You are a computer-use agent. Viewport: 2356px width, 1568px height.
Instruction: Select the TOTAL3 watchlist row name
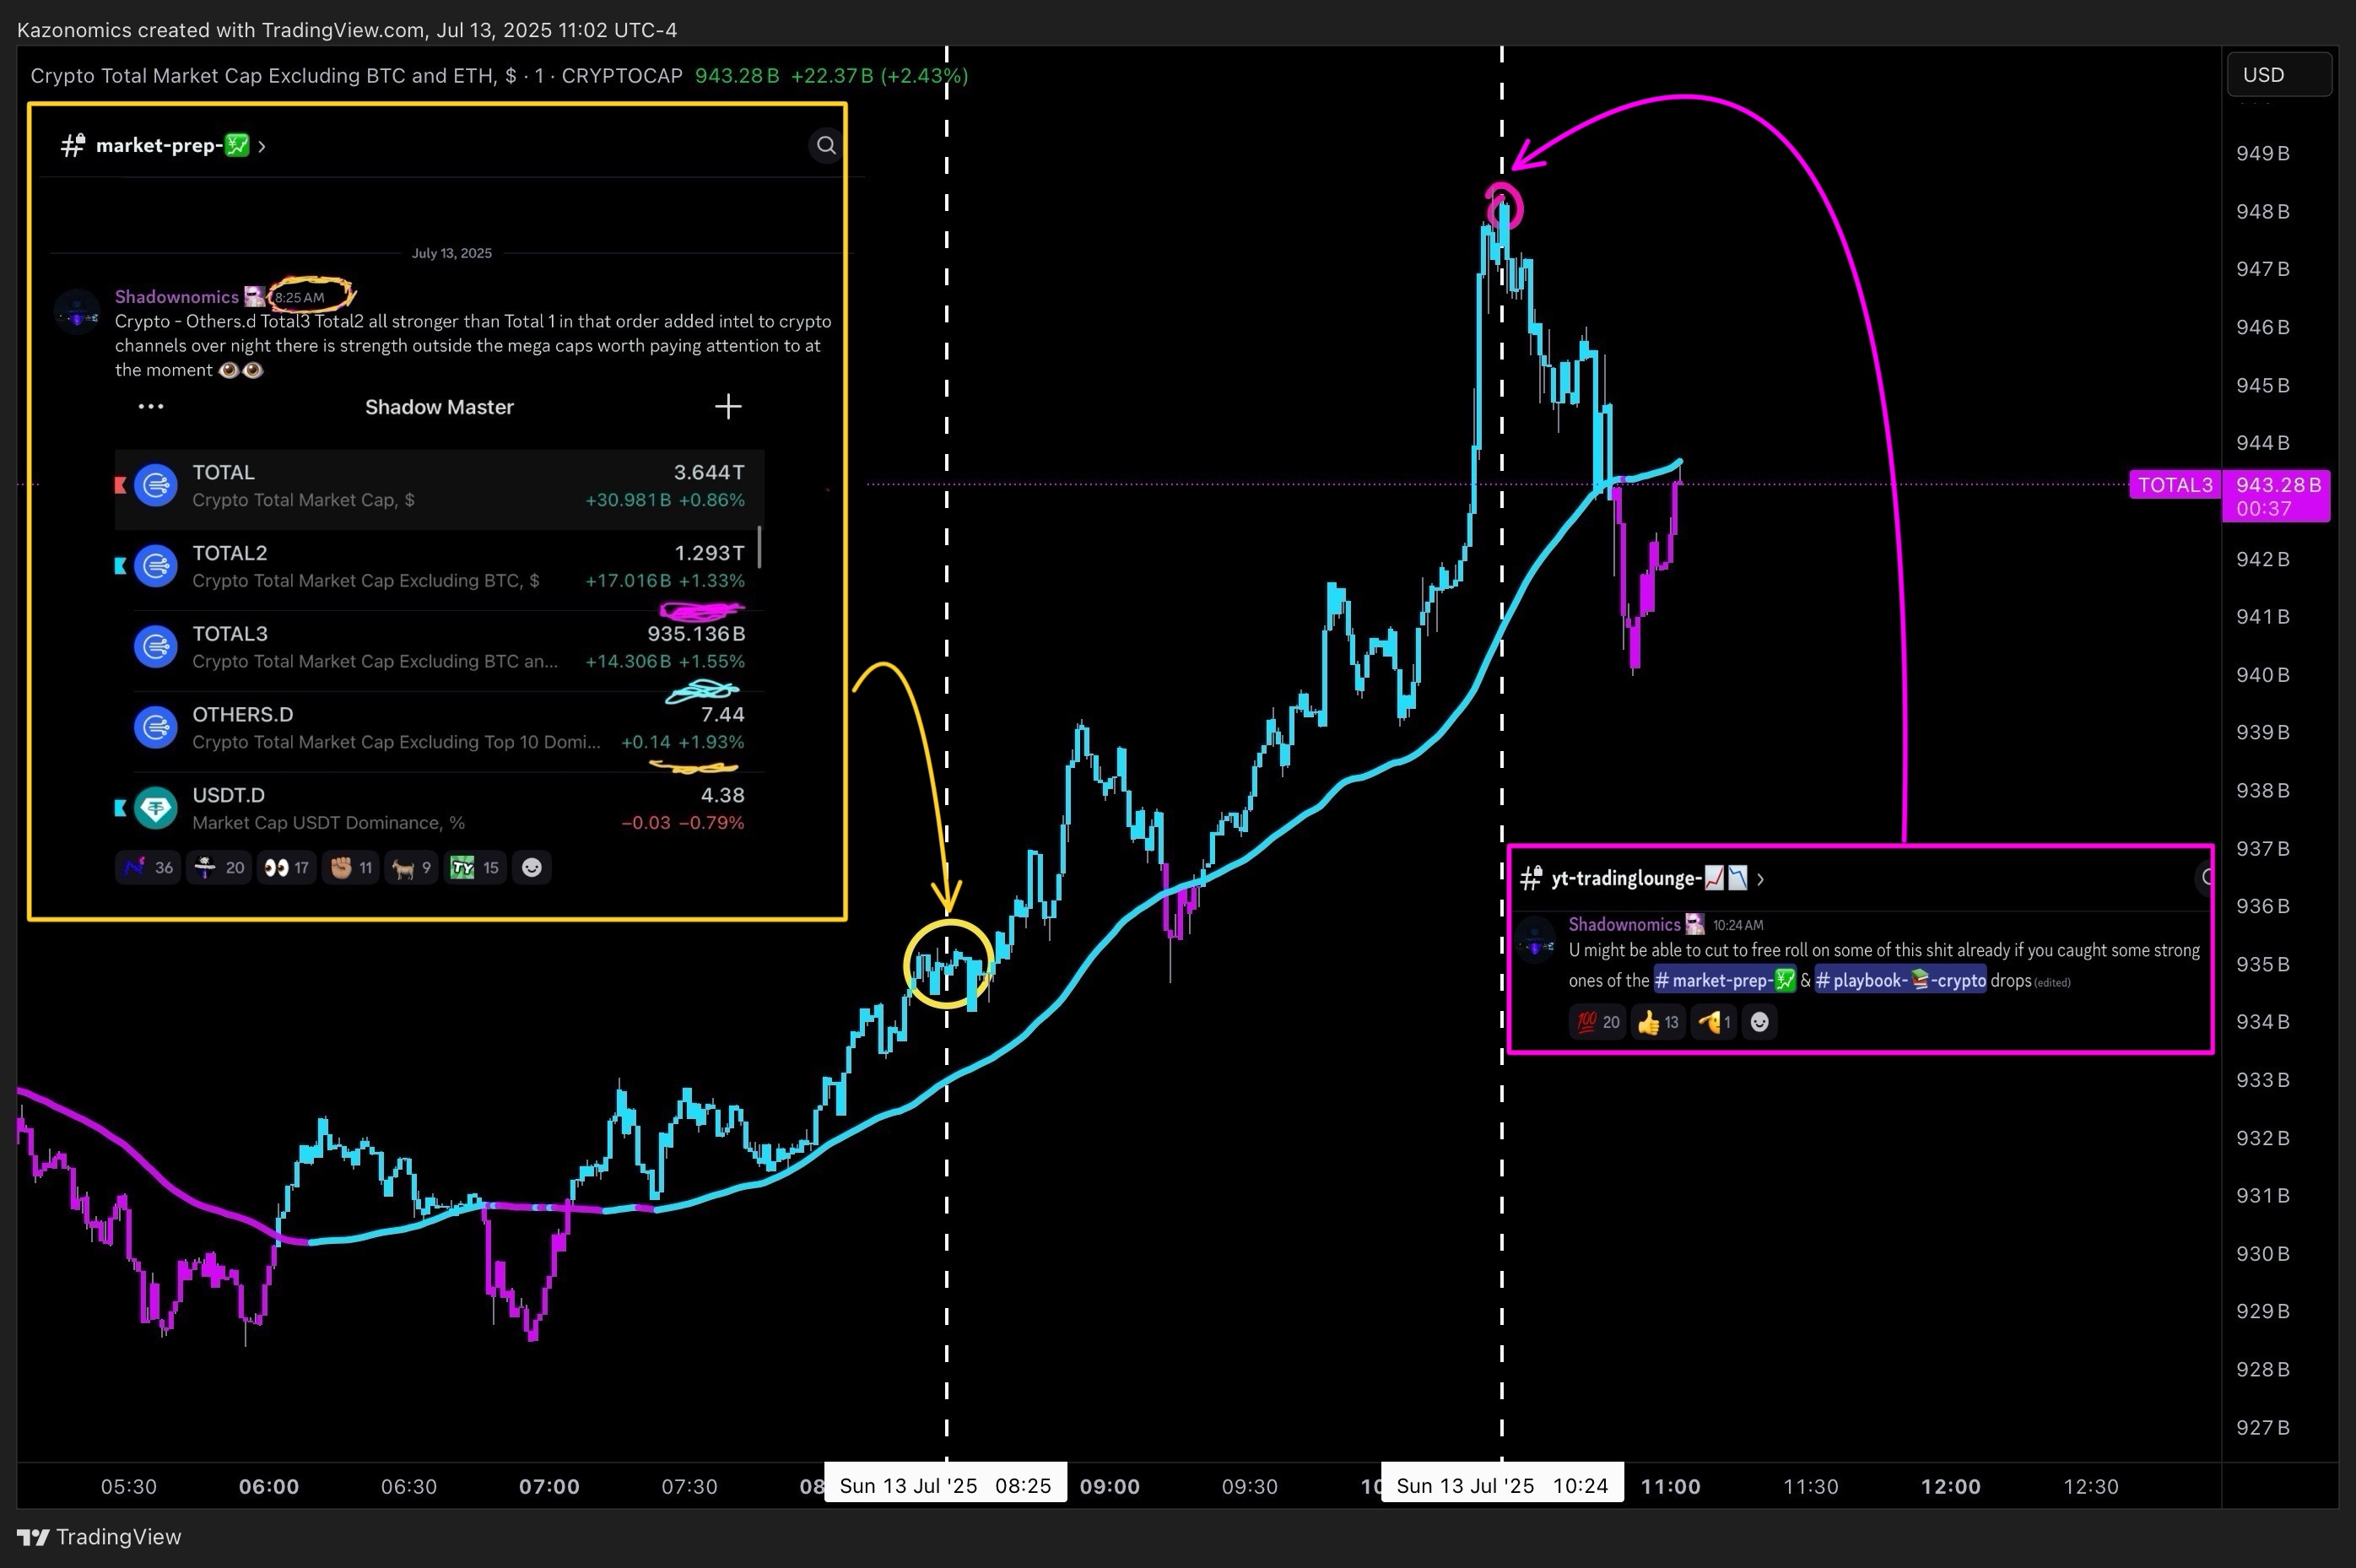[230, 634]
